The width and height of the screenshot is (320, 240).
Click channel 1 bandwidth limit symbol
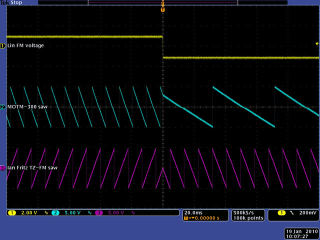point(46,213)
